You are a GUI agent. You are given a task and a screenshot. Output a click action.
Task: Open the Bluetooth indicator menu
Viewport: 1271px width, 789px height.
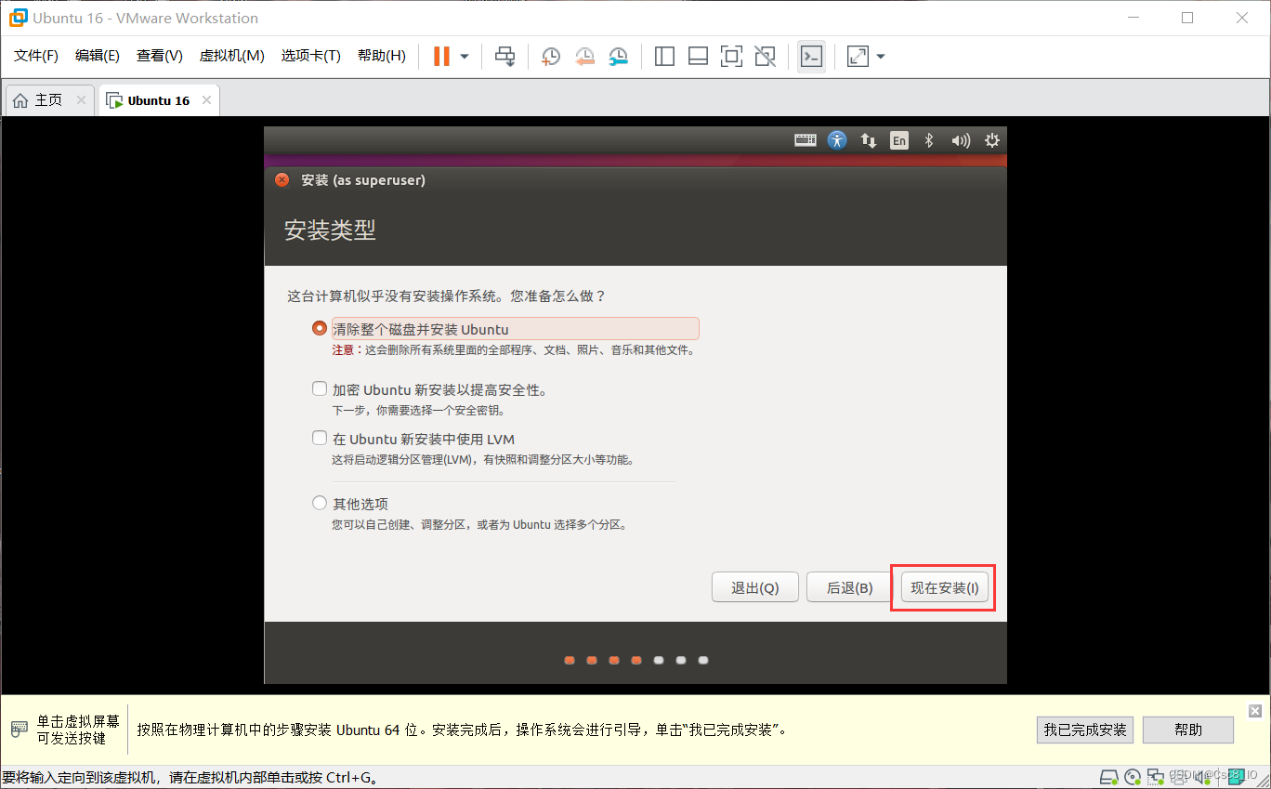pos(928,140)
